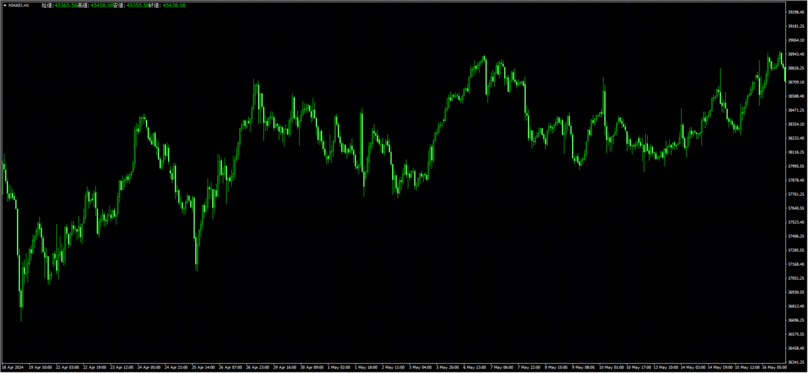Click the 10 May 01:00 time label
Image resolution: width=808 pixels, height=373 pixels.
point(610,367)
